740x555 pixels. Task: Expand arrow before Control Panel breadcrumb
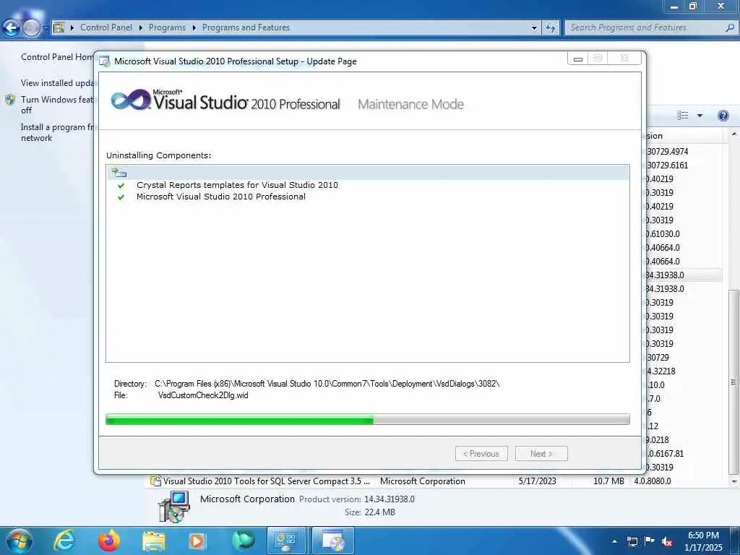pos(72,28)
